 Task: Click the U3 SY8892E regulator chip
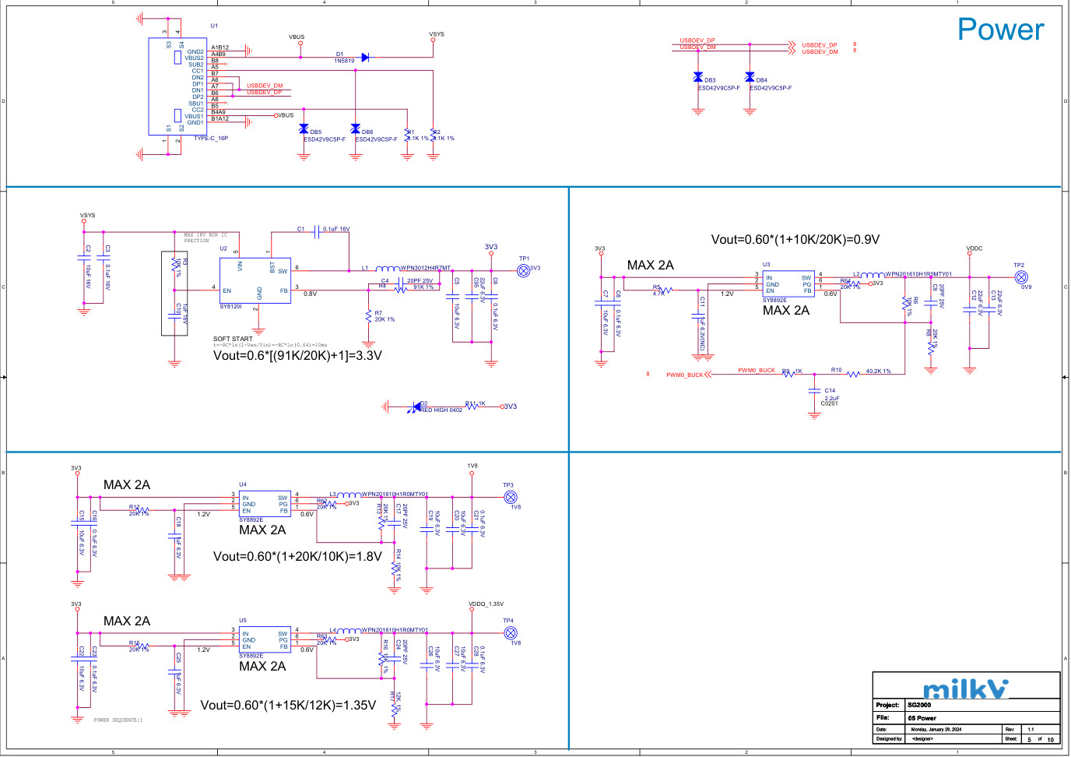click(788, 284)
